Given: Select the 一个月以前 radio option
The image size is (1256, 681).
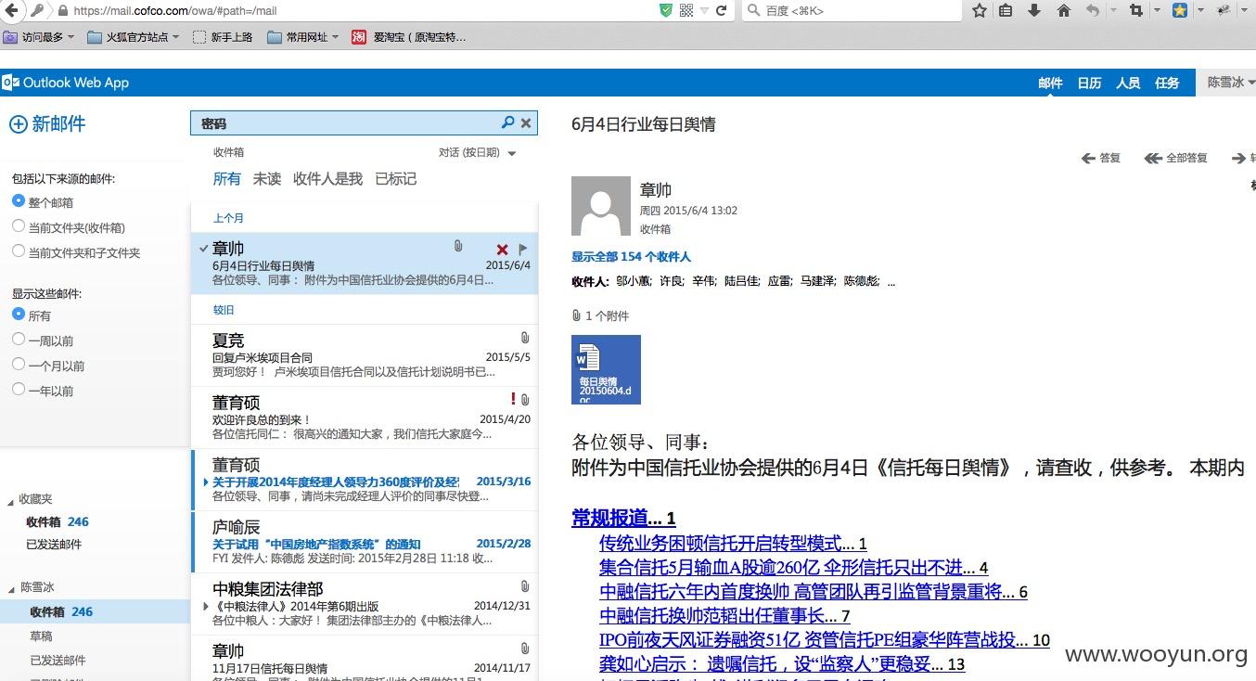Looking at the screenshot, I should click(x=19, y=365).
